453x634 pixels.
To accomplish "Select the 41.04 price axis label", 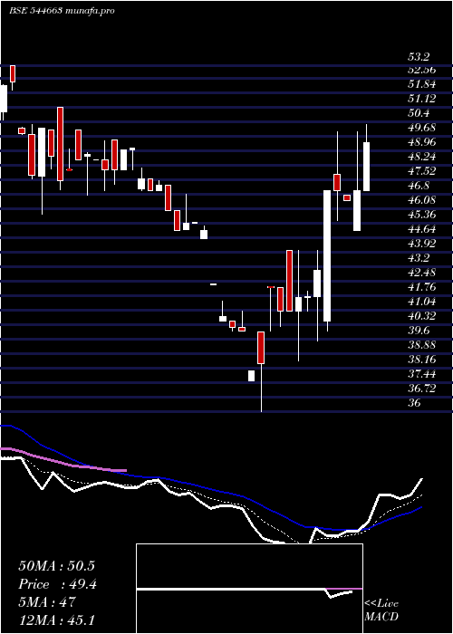I will pyautogui.click(x=422, y=302).
